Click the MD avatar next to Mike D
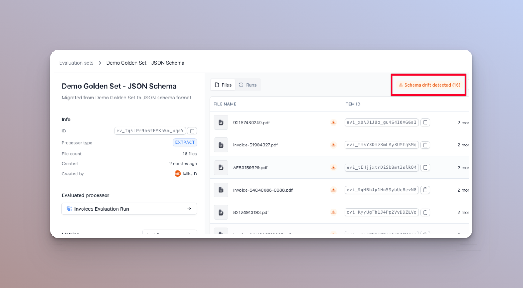523x288 pixels. tap(178, 174)
